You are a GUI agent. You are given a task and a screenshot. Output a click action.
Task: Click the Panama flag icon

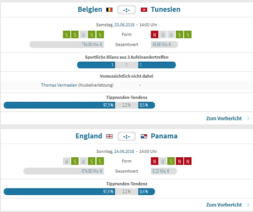coord(144,136)
